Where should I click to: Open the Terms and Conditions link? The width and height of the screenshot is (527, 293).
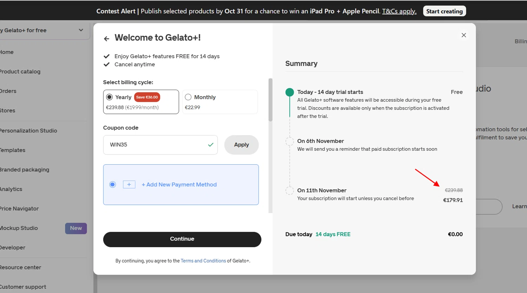pyautogui.click(x=203, y=261)
